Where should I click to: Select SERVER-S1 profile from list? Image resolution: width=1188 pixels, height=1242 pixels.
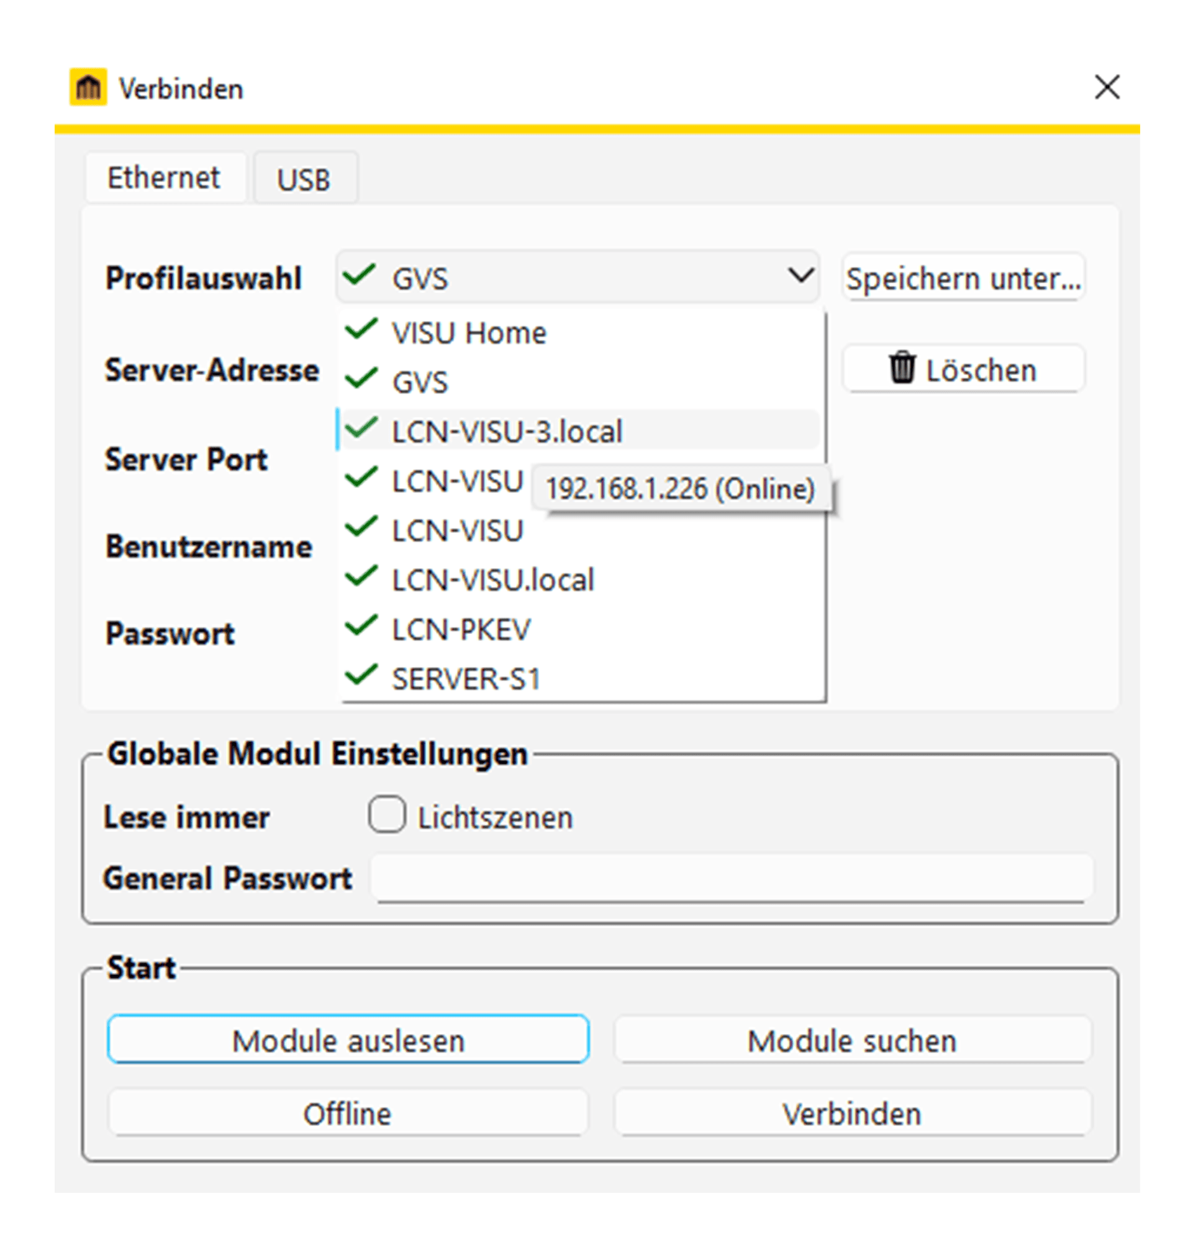coord(581,678)
